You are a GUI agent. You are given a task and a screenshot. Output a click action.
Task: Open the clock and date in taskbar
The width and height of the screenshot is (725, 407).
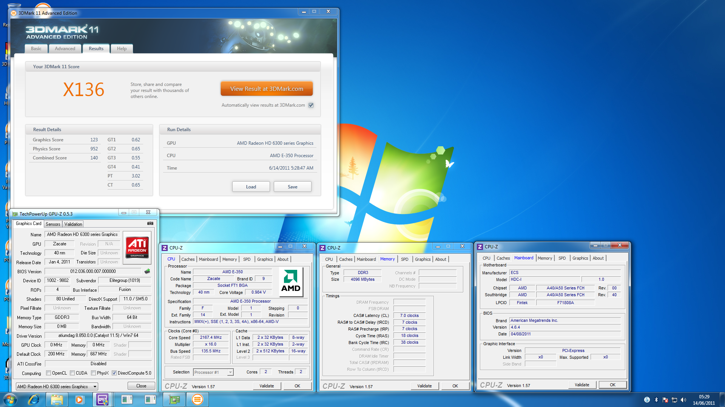point(704,400)
